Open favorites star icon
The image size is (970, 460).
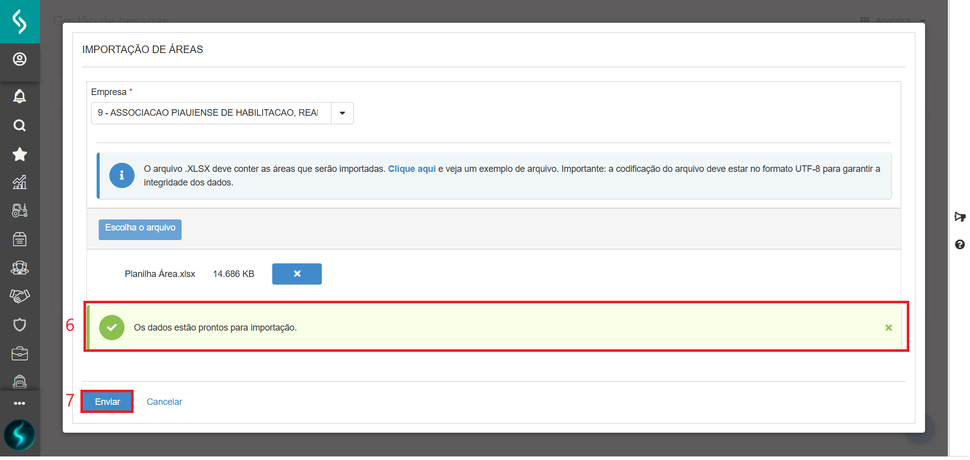click(x=20, y=154)
